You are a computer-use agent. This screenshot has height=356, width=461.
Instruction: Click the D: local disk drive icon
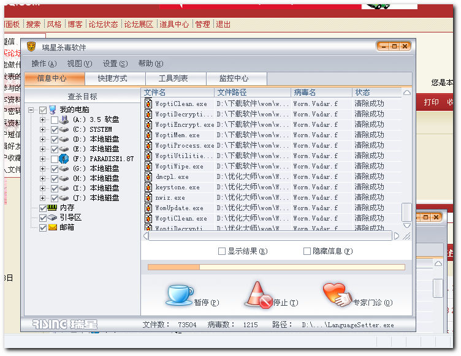pos(64,139)
